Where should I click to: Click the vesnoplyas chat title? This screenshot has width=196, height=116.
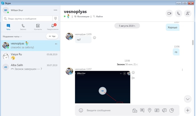[x=75, y=12]
